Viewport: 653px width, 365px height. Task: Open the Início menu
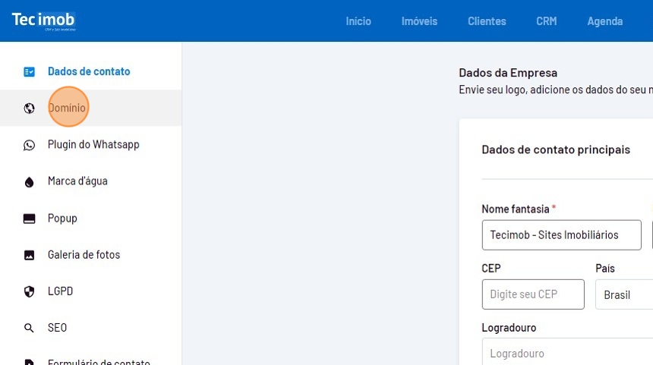(x=358, y=21)
